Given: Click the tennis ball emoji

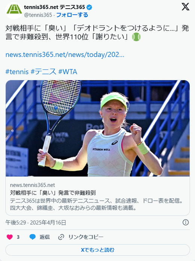Looking at the screenshot, I should pos(136,37).
